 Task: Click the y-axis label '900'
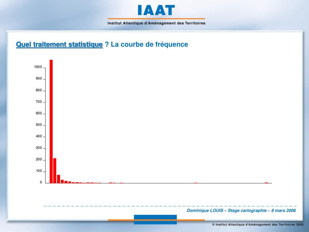[39, 79]
